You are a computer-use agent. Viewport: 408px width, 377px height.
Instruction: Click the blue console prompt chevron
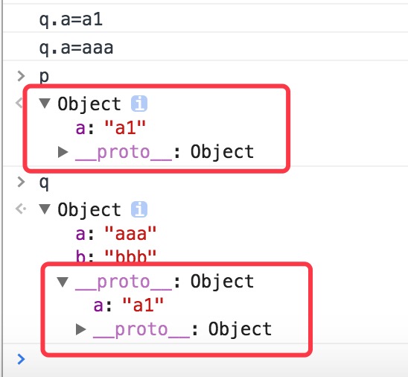point(21,359)
